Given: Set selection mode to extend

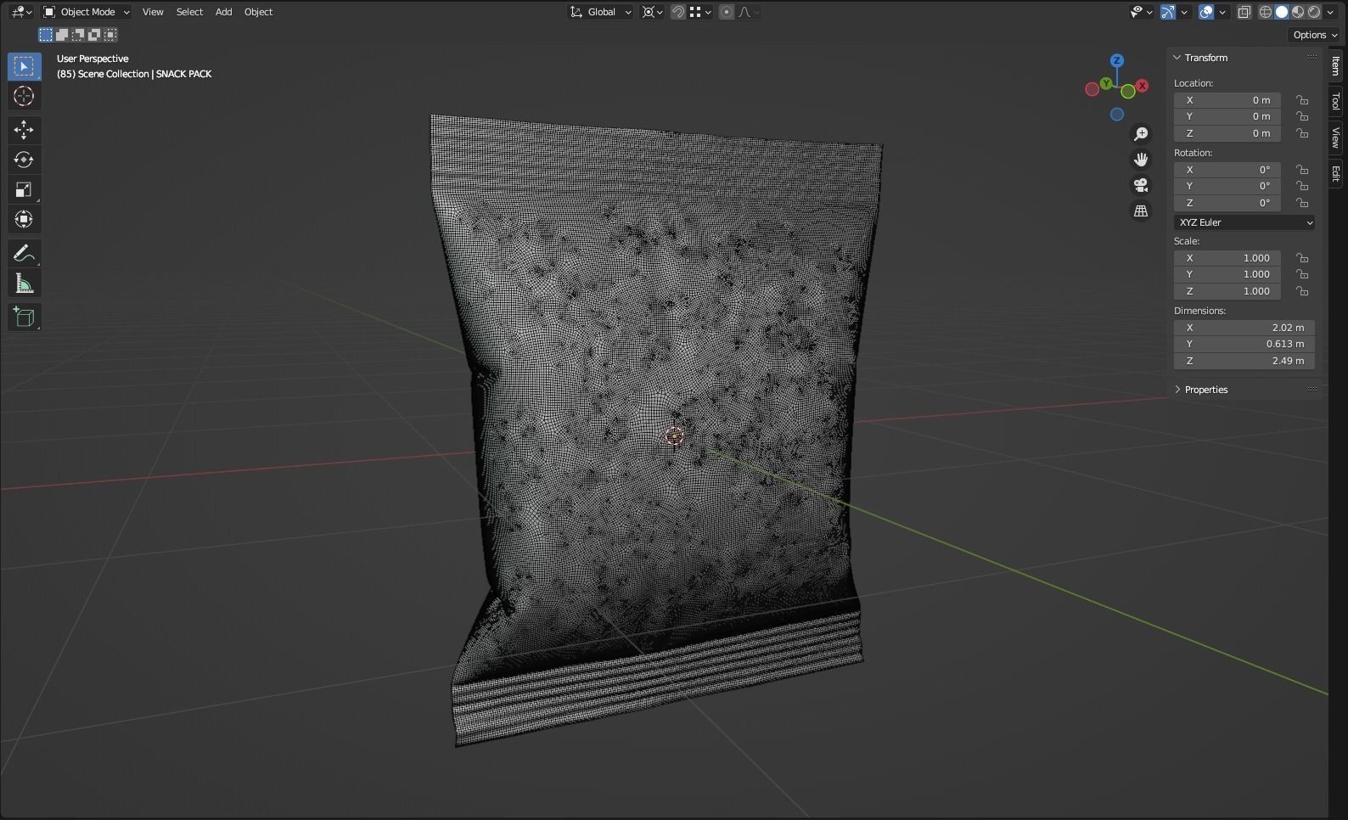Looking at the screenshot, I should 62,35.
